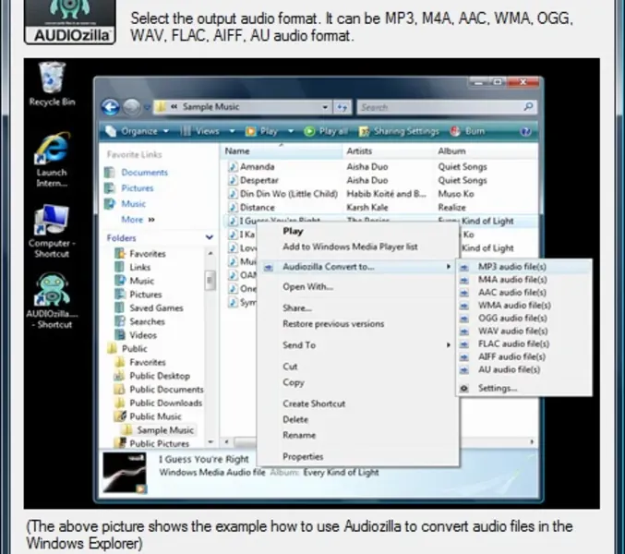The image size is (625, 554).
Task: Click the Explorer Search input field
Action: [x=447, y=107]
